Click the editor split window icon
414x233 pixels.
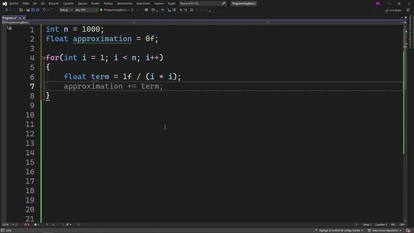[405, 23]
